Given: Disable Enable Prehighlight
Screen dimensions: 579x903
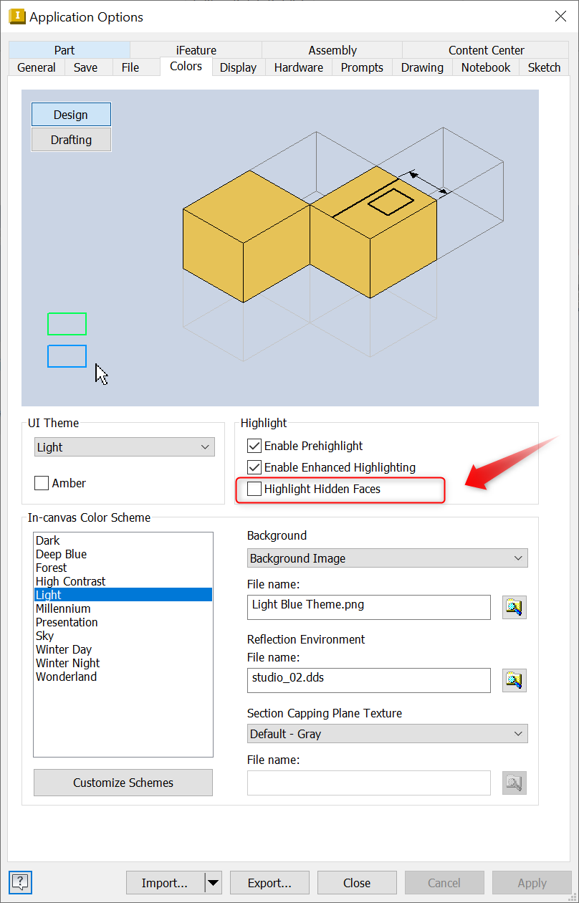Looking at the screenshot, I should point(254,445).
